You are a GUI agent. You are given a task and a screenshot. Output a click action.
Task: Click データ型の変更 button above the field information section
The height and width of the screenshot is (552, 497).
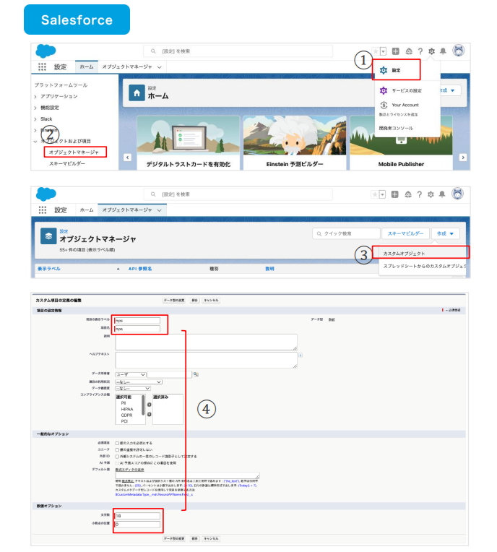coord(174,301)
